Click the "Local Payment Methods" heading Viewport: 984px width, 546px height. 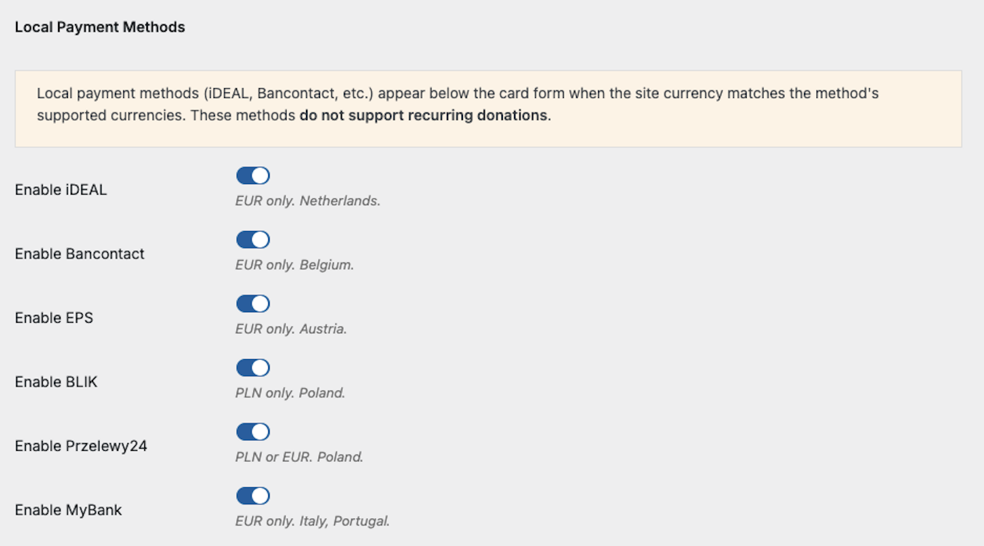pos(99,27)
